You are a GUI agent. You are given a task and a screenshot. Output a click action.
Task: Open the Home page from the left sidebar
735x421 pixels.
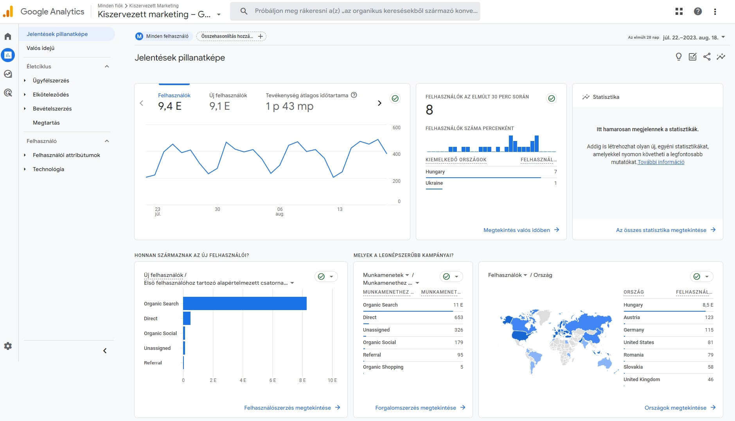7,36
